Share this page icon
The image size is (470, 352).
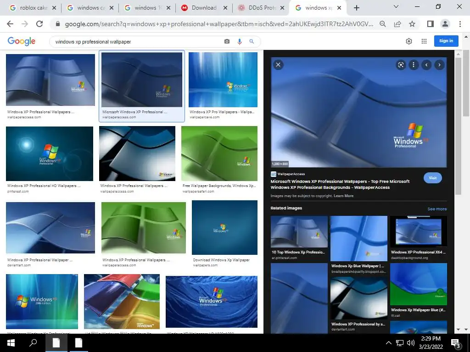click(397, 24)
